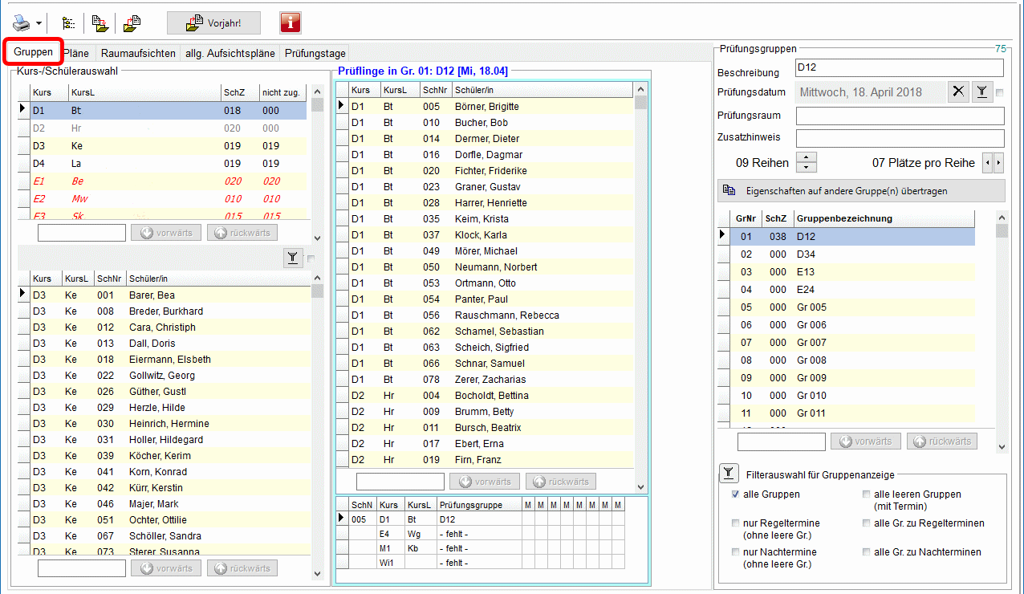Open the printer dropdown arrow
The height and width of the screenshot is (594, 1024).
pyautogui.click(x=39, y=23)
